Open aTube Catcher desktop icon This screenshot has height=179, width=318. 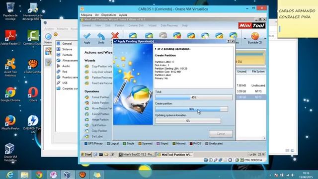tap(33, 66)
